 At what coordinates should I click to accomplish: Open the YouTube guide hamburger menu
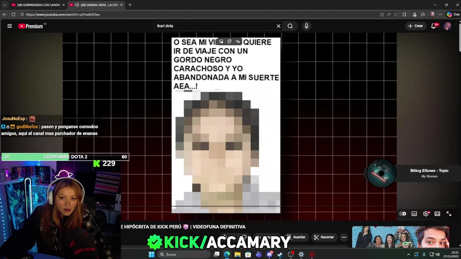pyautogui.click(x=10, y=26)
